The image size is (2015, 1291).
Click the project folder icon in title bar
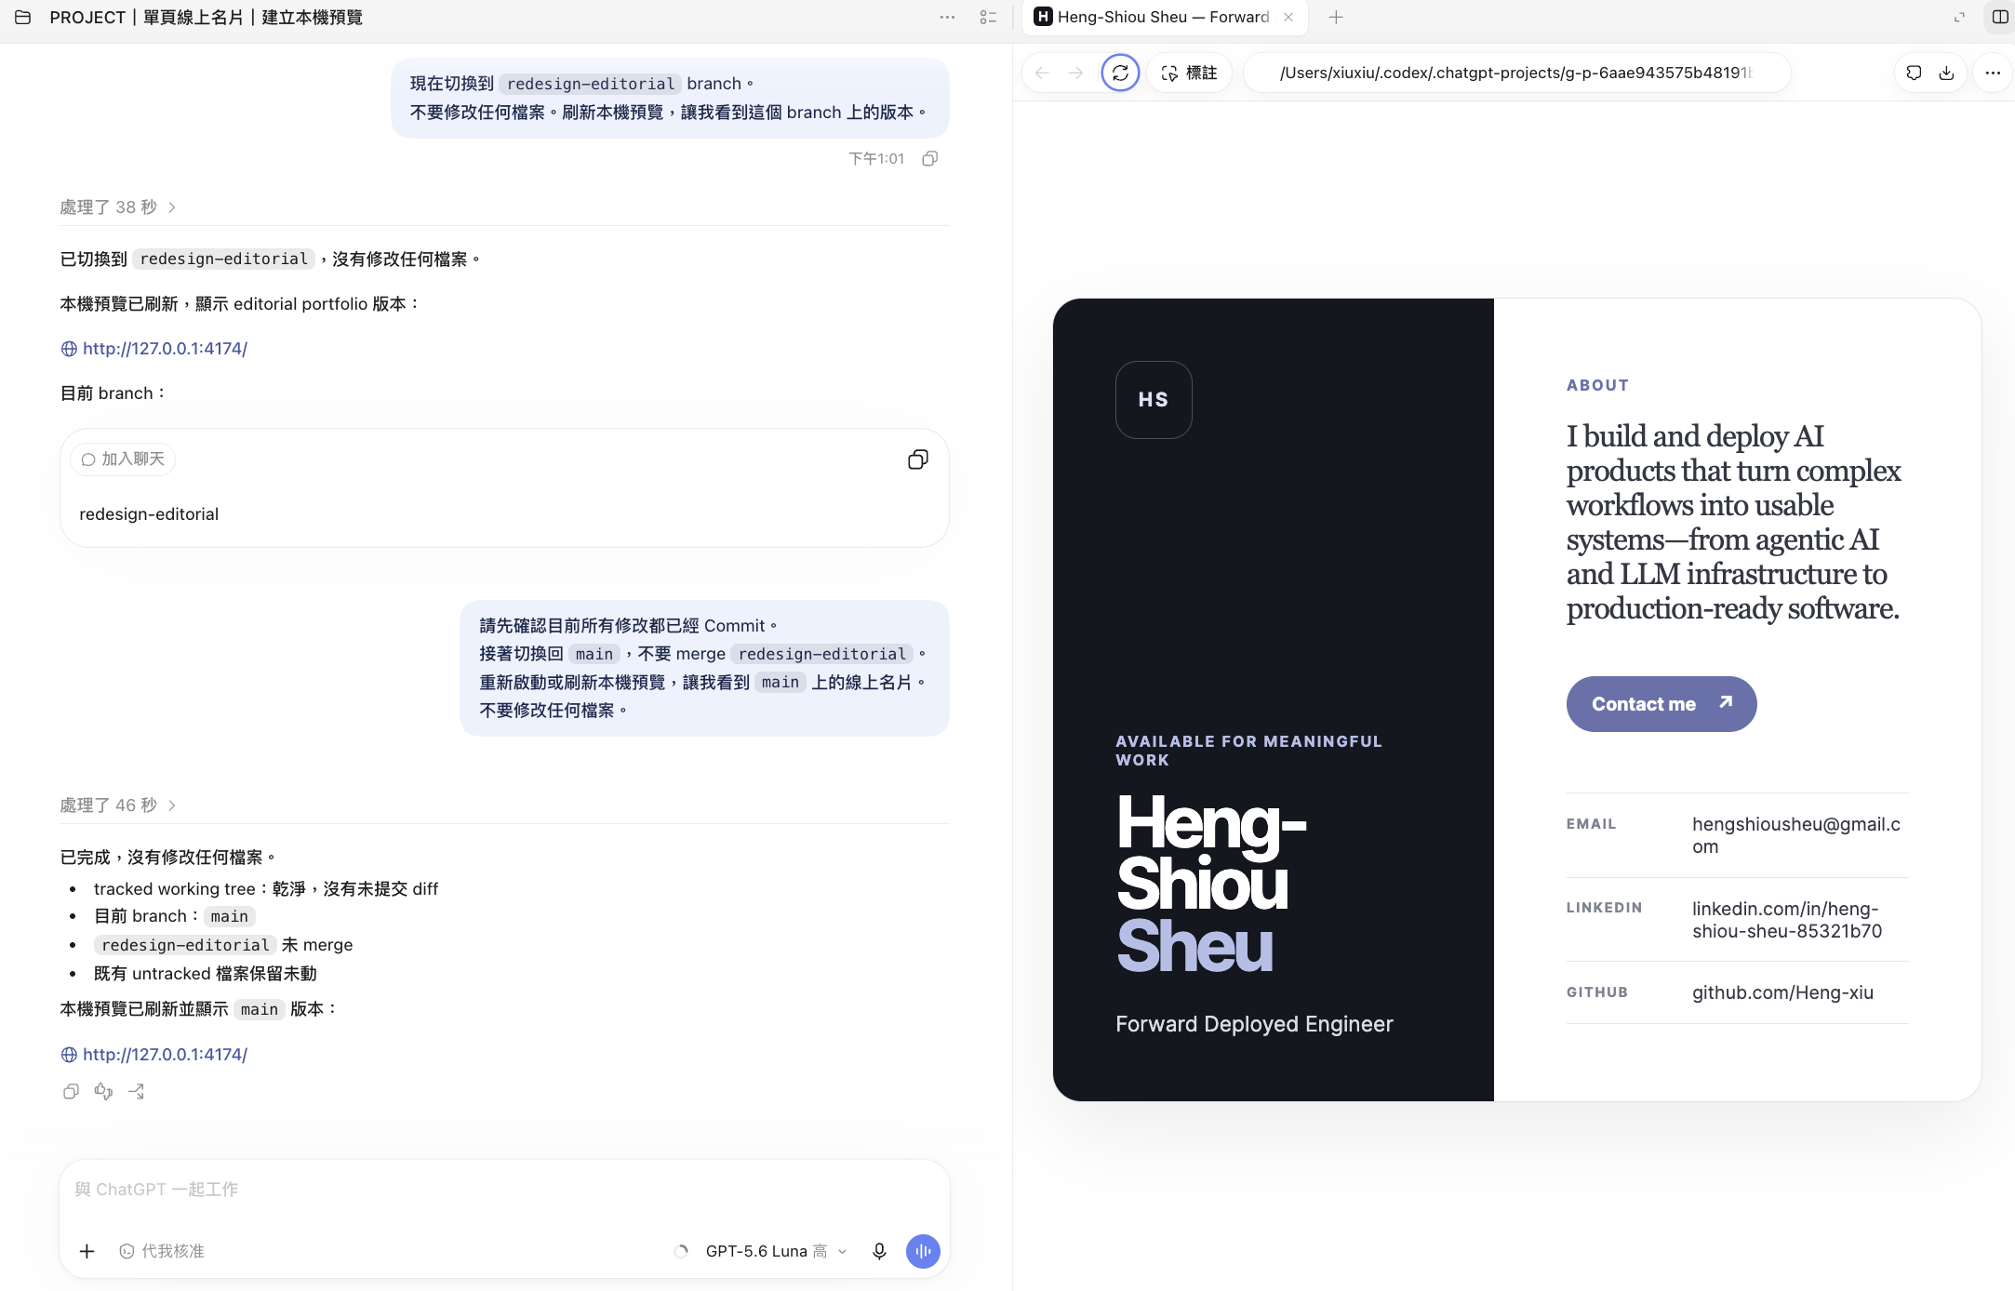point(23,17)
